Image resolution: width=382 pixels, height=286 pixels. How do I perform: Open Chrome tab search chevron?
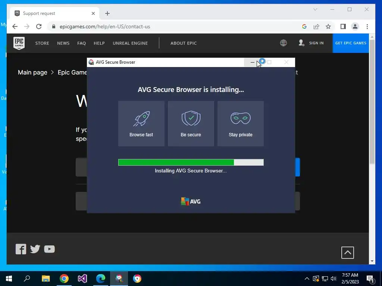(315, 9)
